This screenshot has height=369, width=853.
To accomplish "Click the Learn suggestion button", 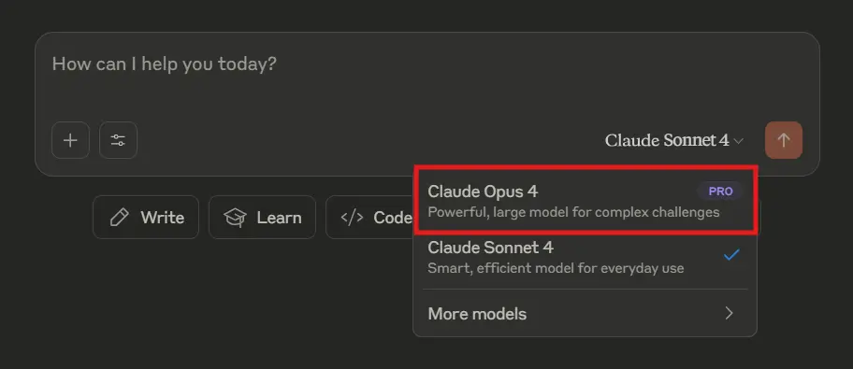I will pos(262,218).
